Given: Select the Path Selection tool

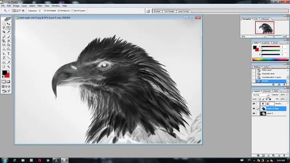Looking at the screenshot, I should point(4,54).
